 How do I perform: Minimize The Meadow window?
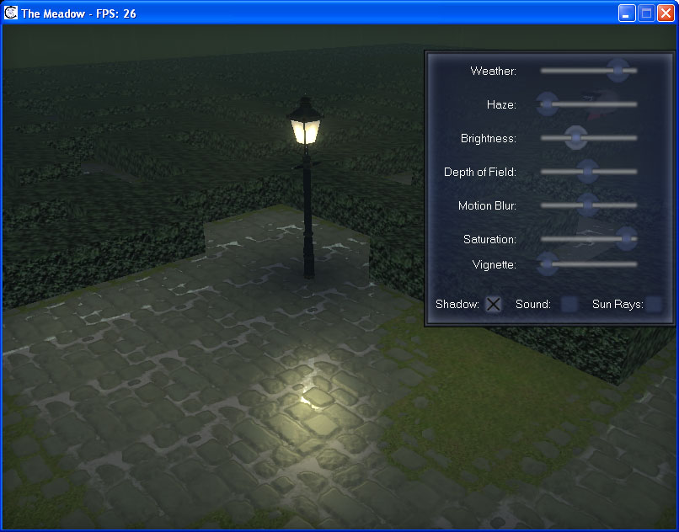pos(628,13)
